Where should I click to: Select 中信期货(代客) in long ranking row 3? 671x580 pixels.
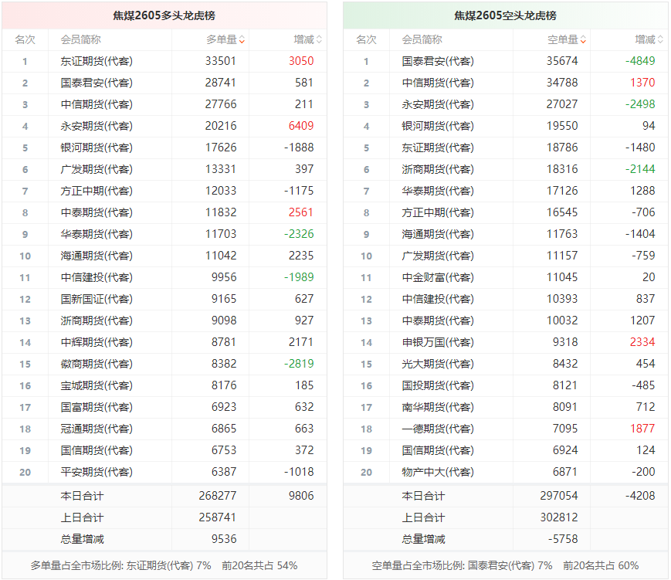[97, 104]
